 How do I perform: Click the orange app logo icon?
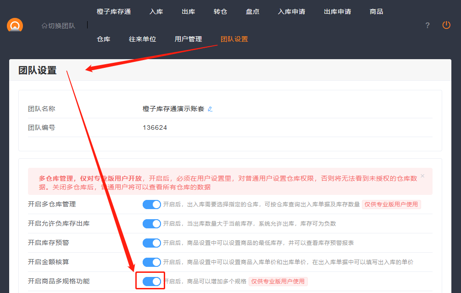(15, 25)
